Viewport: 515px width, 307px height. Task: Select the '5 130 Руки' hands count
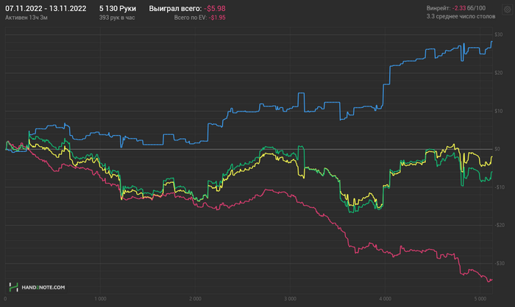pos(118,9)
